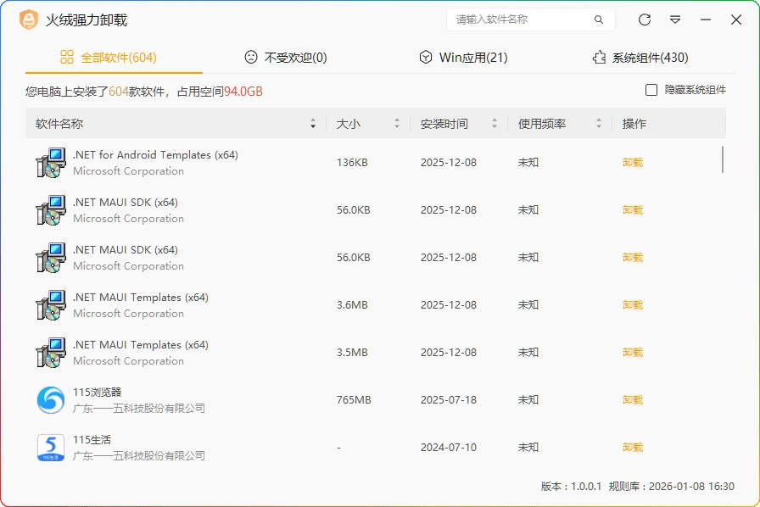760x507 pixels.
Task: Enable the 隐藏系统组件 checkbox
Action: click(x=651, y=89)
